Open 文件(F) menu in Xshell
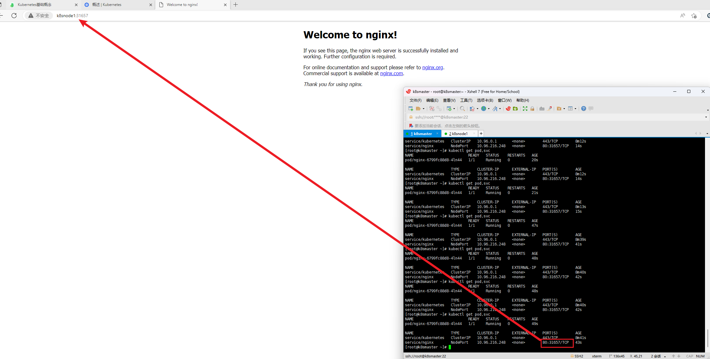Viewport: 710px width, 359px height. [x=415, y=100]
